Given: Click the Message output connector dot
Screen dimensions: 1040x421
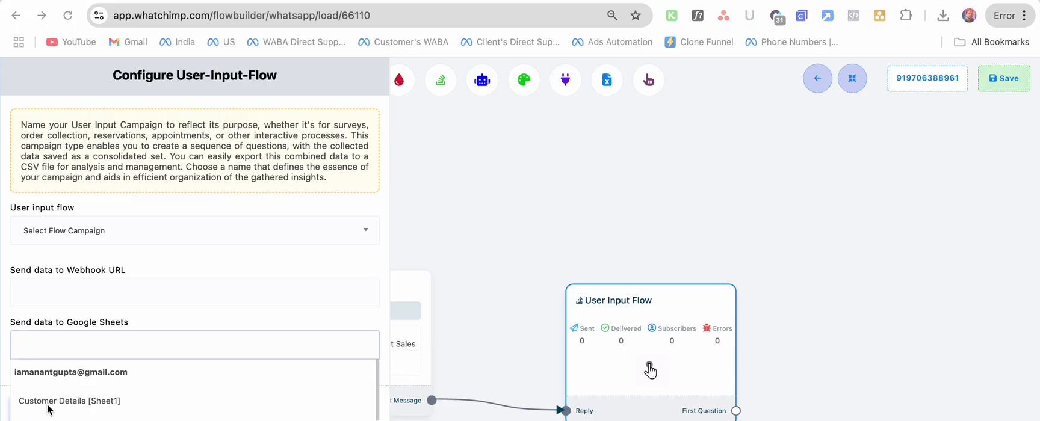Looking at the screenshot, I should pyautogui.click(x=432, y=400).
